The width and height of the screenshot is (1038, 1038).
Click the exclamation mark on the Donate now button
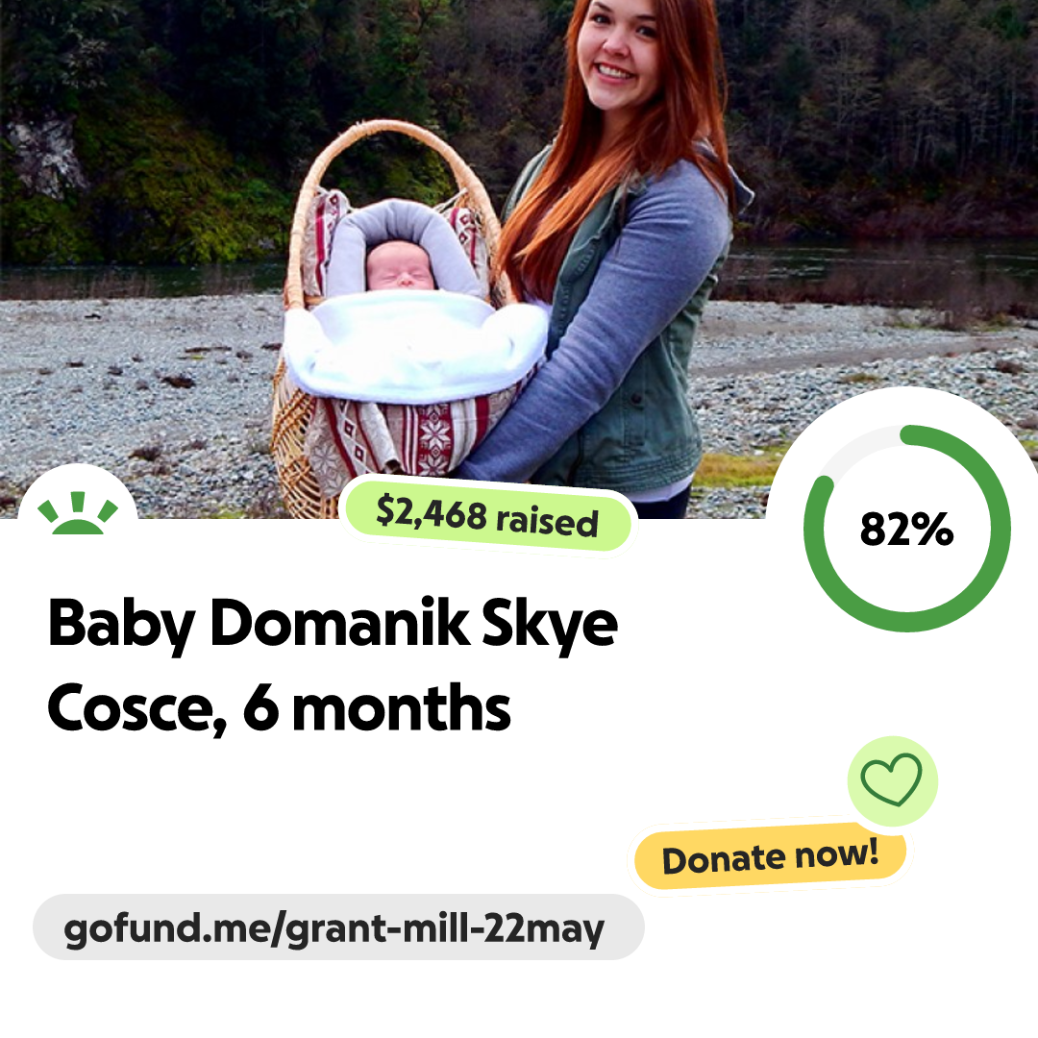(x=873, y=851)
